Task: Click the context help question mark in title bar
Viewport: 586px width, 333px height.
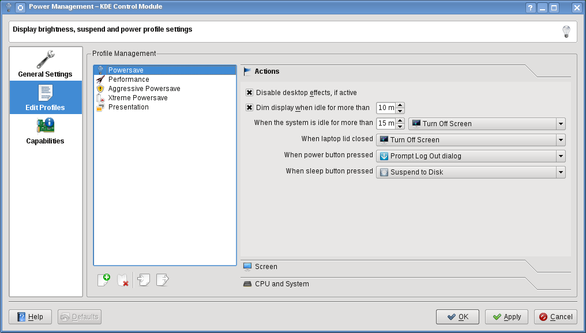Action: coord(530,7)
